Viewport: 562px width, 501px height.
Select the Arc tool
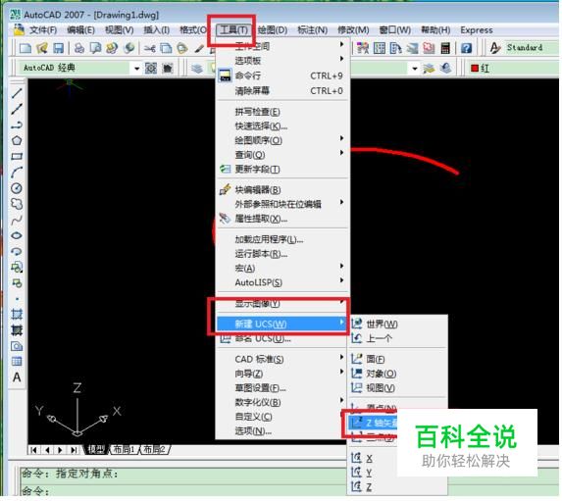pos(17,173)
